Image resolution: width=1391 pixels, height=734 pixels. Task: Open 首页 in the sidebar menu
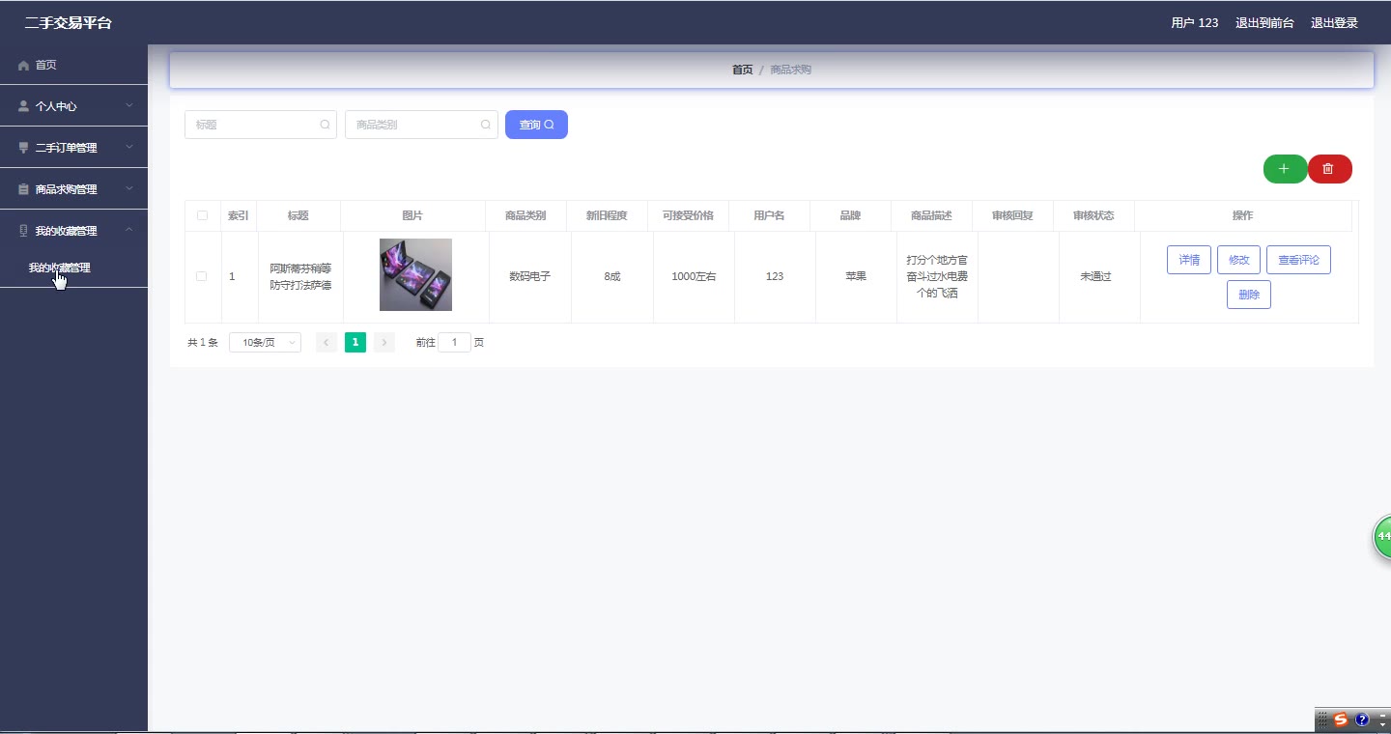tap(73, 65)
